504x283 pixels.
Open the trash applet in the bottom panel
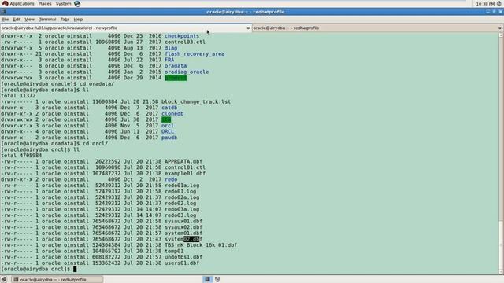[217, 280]
